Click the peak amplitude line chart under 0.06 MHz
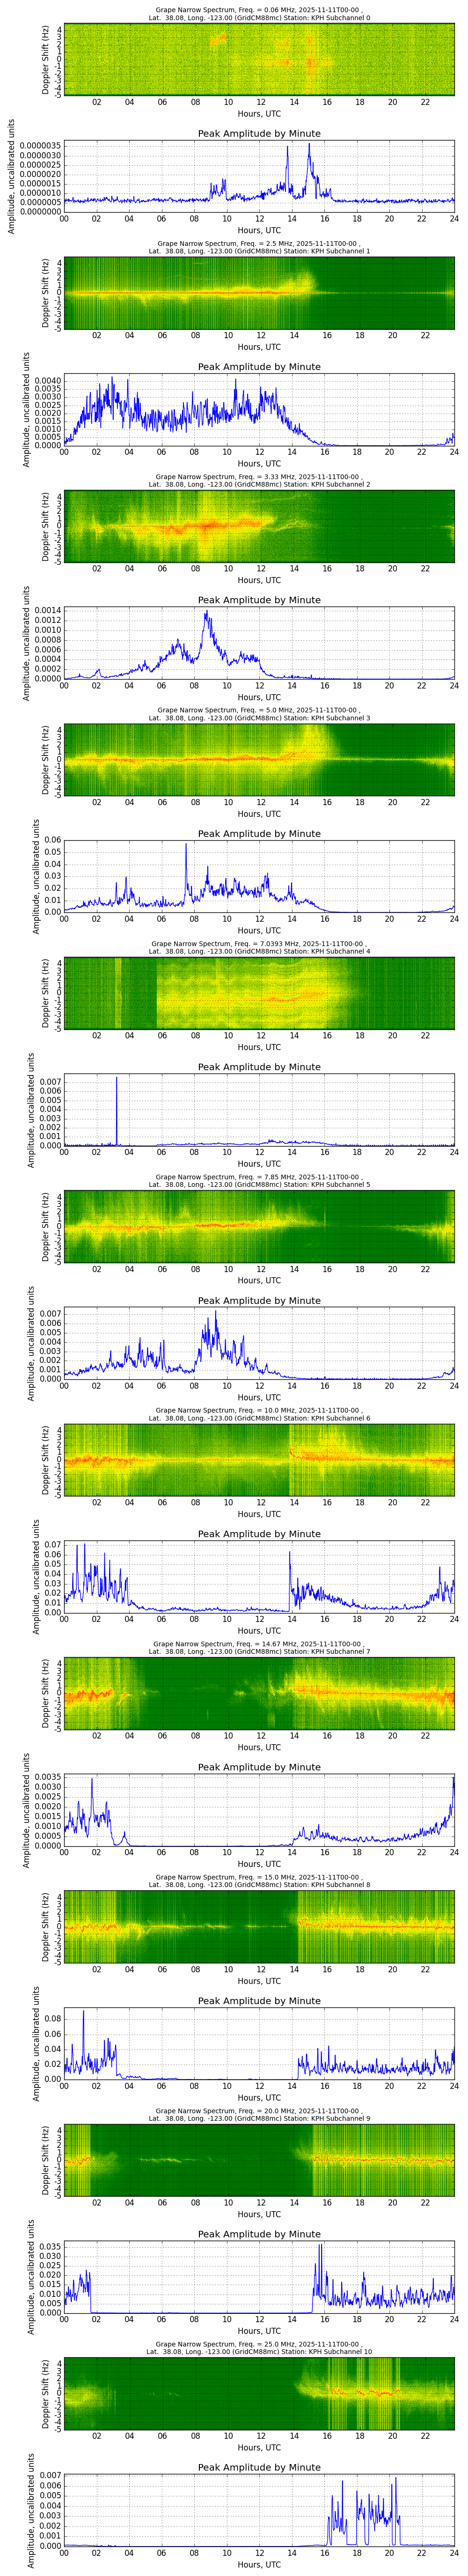The width and height of the screenshot is (468, 2576). pyautogui.click(x=259, y=176)
